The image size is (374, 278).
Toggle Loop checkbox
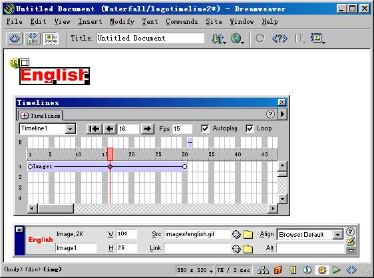point(250,129)
